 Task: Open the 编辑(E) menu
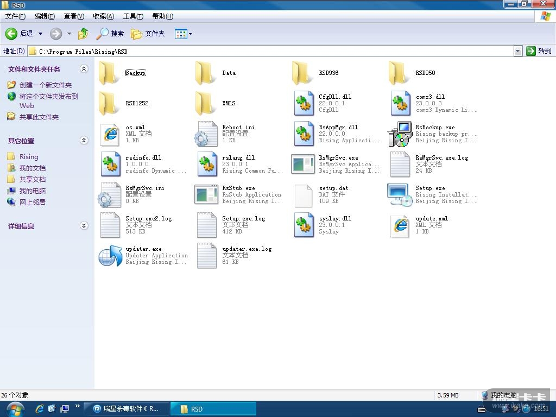(x=45, y=16)
